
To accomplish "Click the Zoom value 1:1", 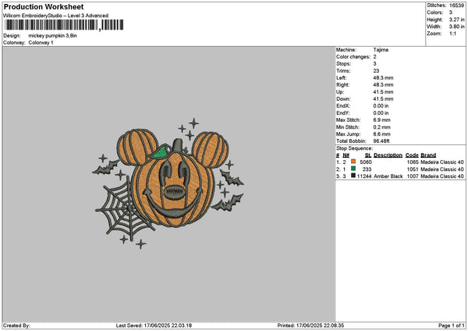I will pyautogui.click(x=452, y=34).
